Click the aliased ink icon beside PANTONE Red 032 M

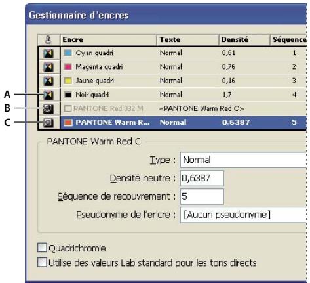coord(48,108)
